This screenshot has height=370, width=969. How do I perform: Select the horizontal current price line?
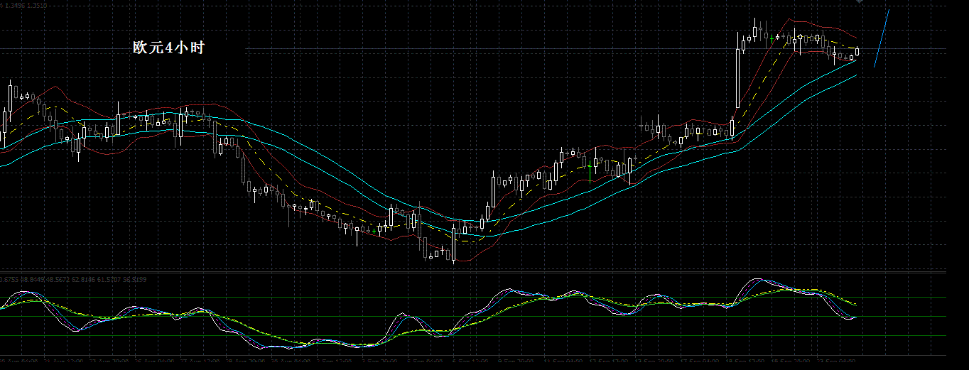coord(473,49)
